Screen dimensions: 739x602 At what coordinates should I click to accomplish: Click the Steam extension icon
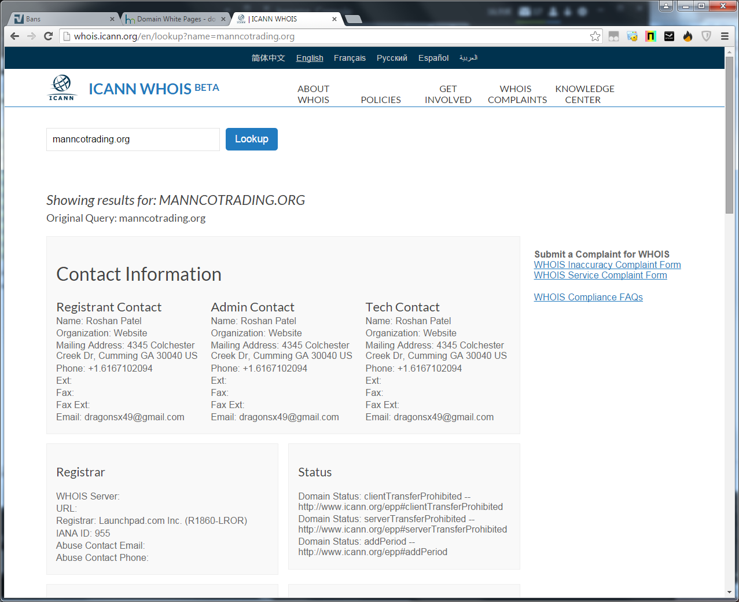click(x=669, y=36)
